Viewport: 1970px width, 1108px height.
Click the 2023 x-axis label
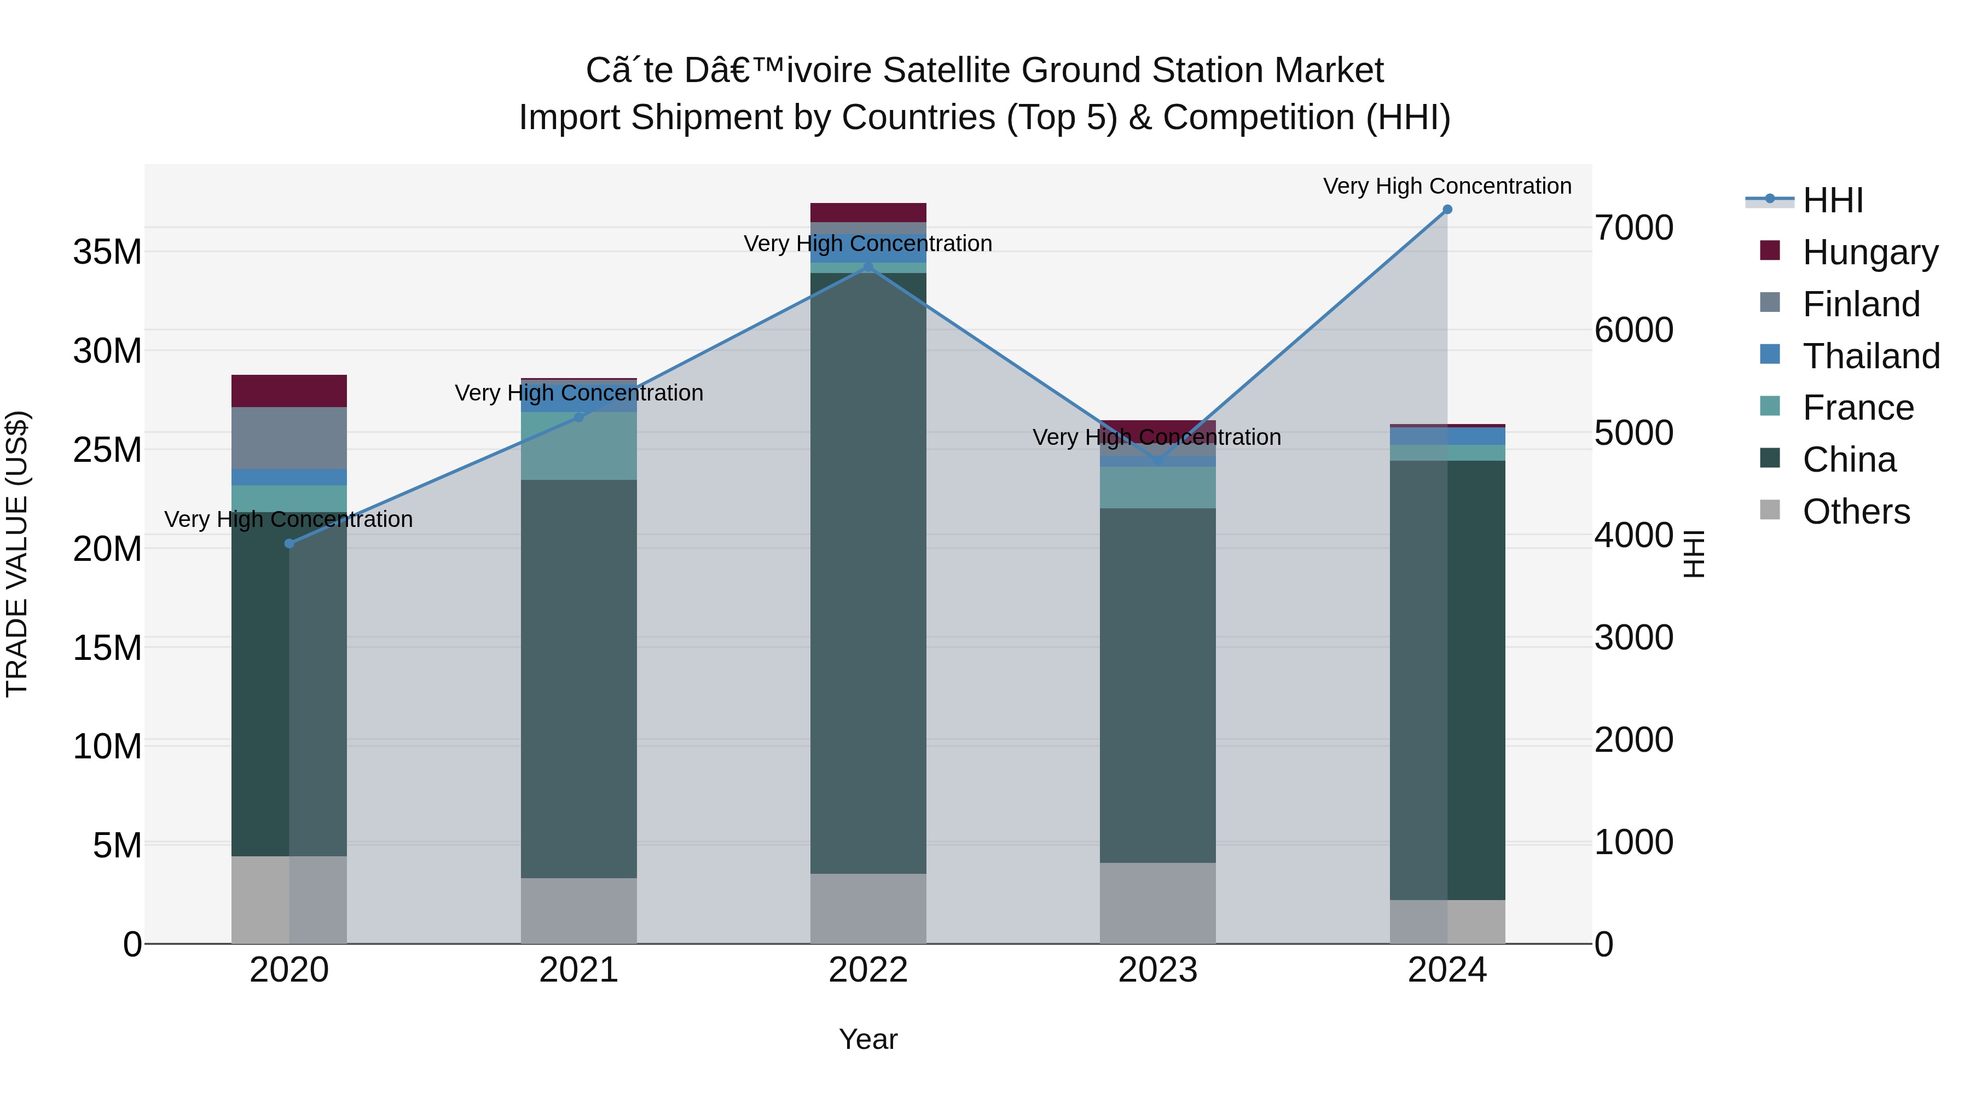pyautogui.click(x=1158, y=970)
